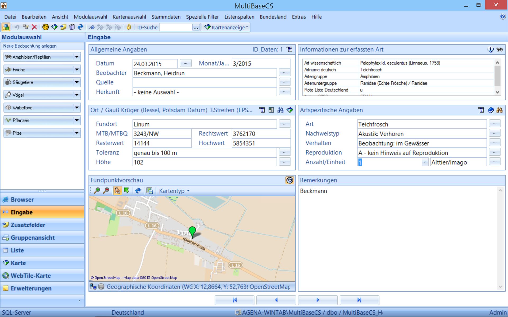508x317 pixels.
Task: Open the Stammdaten menu
Action: click(166, 17)
